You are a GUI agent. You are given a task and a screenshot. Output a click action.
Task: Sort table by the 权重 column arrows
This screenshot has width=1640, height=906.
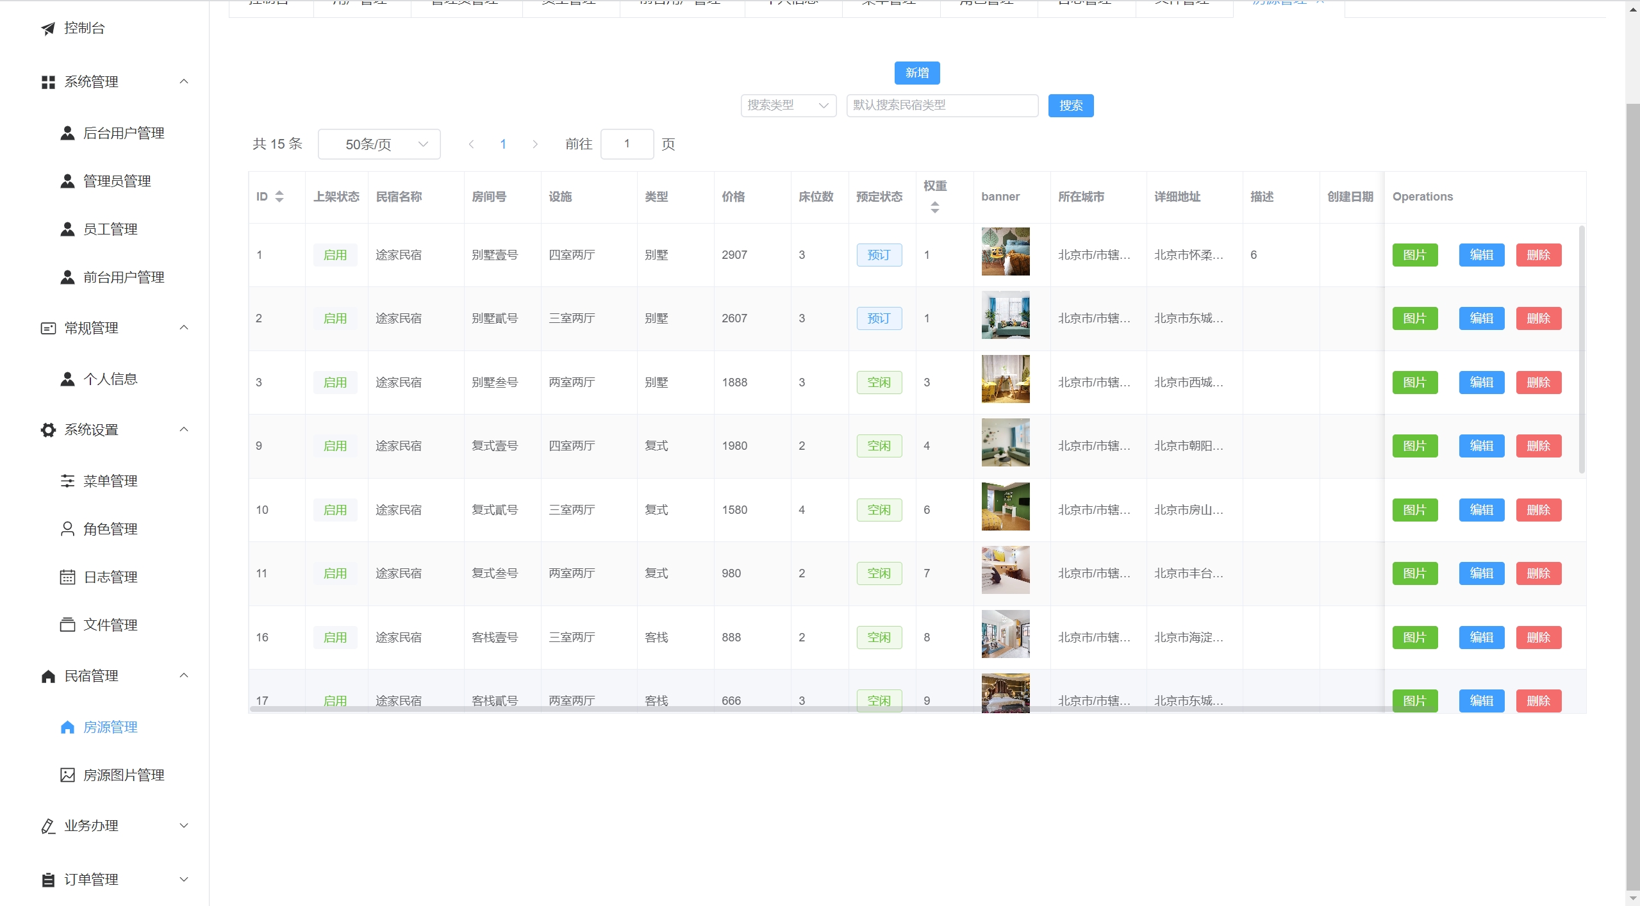tap(935, 207)
